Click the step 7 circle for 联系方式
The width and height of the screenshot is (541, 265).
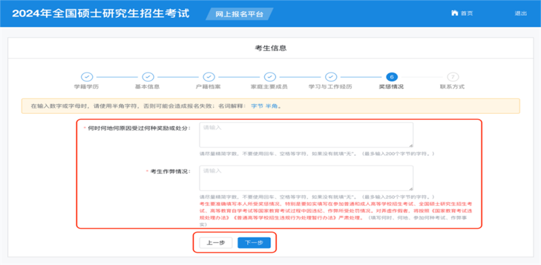point(453,77)
